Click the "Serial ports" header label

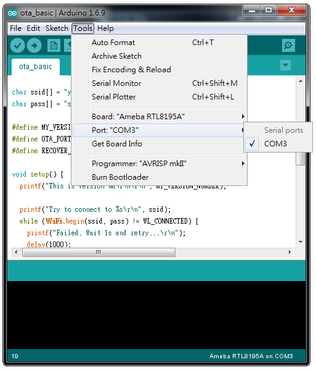click(283, 130)
